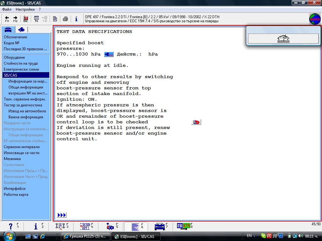322x241 pixels.
Task: Go to next page with triple arrows
Action: [x=62, y=215]
